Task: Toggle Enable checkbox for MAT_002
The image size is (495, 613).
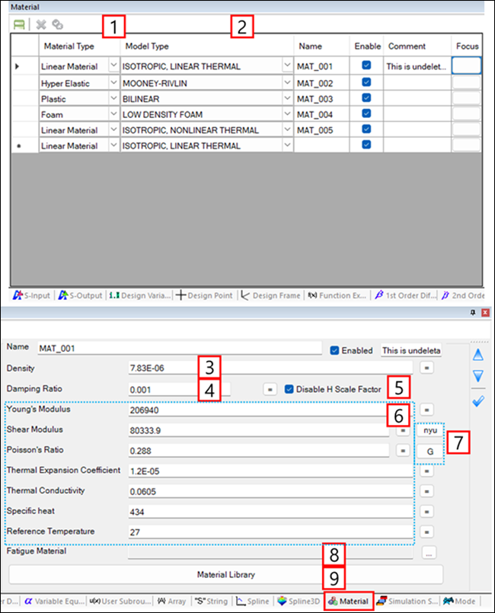Action: click(x=366, y=82)
